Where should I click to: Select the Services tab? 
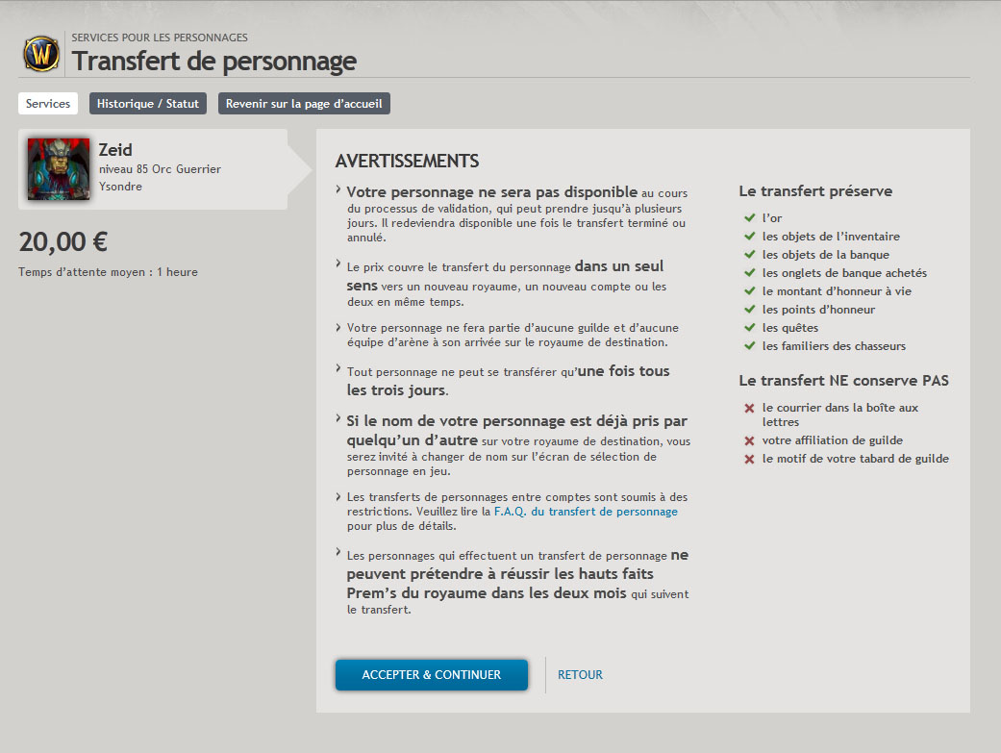tap(48, 104)
